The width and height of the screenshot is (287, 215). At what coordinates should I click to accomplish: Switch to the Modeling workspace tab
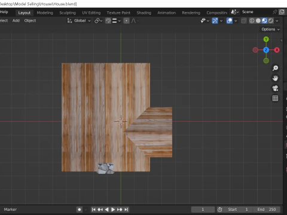[45, 13]
